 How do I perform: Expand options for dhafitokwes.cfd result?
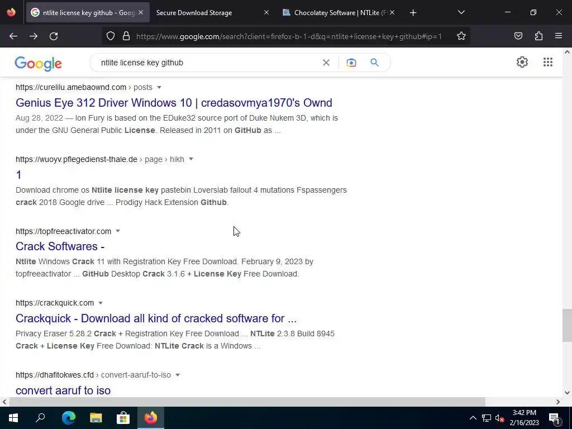pyautogui.click(x=178, y=375)
